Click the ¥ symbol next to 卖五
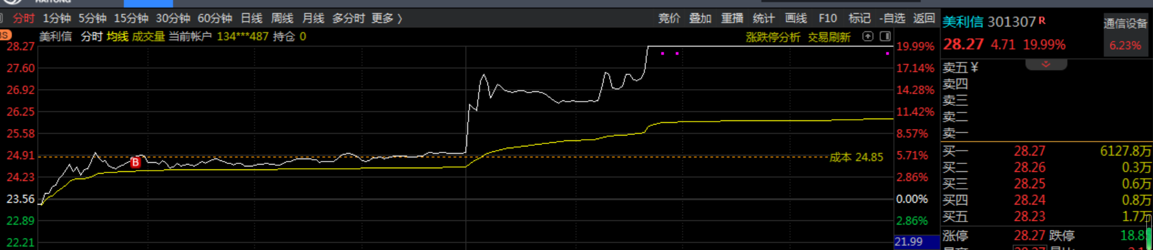1153x250 pixels. 974,68
